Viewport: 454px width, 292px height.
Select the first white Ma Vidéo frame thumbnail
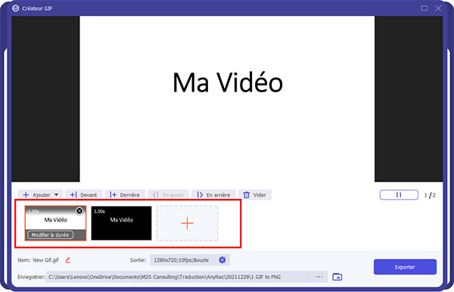click(55, 223)
